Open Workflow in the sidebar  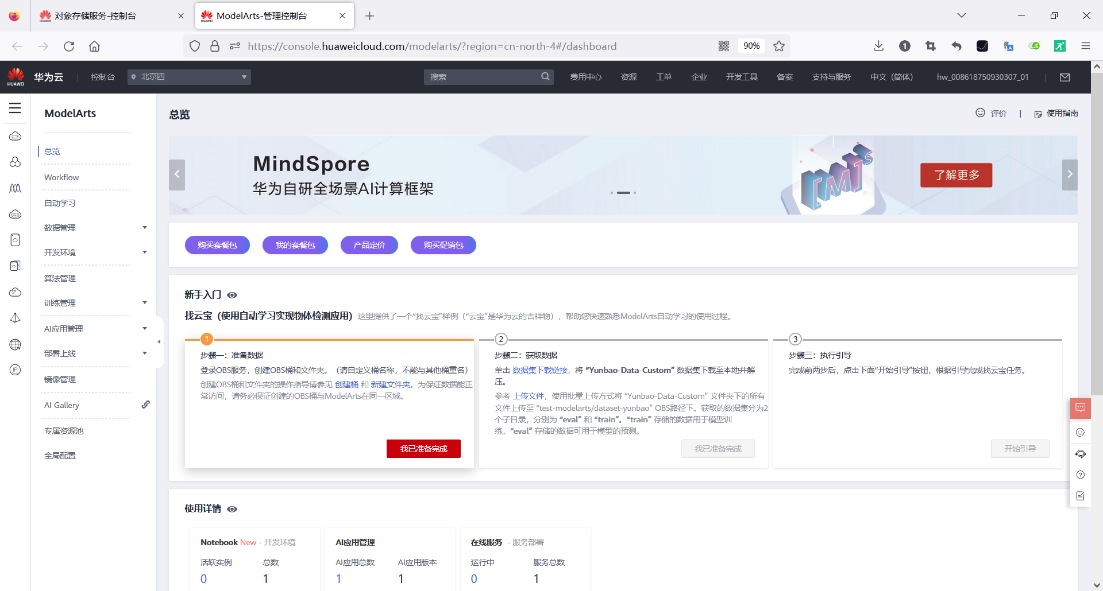[61, 177]
